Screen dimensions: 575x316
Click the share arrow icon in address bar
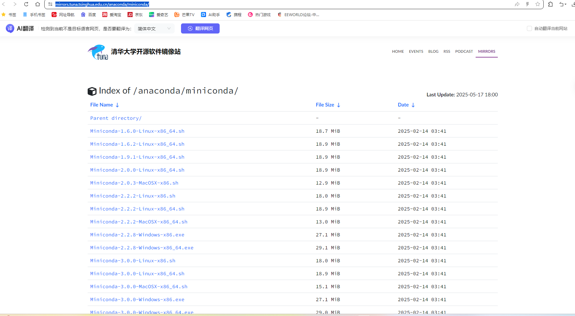point(517,4)
